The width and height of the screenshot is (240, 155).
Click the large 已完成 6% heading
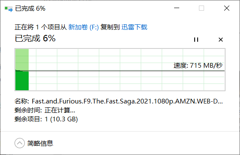(35, 38)
